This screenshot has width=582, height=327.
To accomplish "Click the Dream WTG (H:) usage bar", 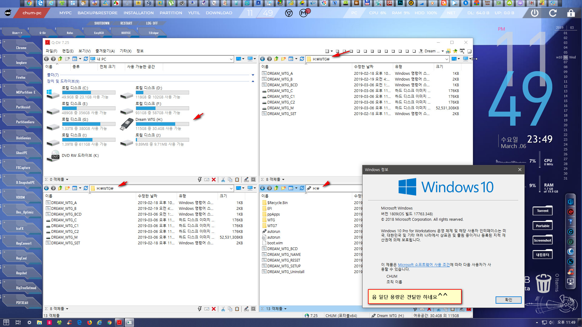I will tap(162, 124).
